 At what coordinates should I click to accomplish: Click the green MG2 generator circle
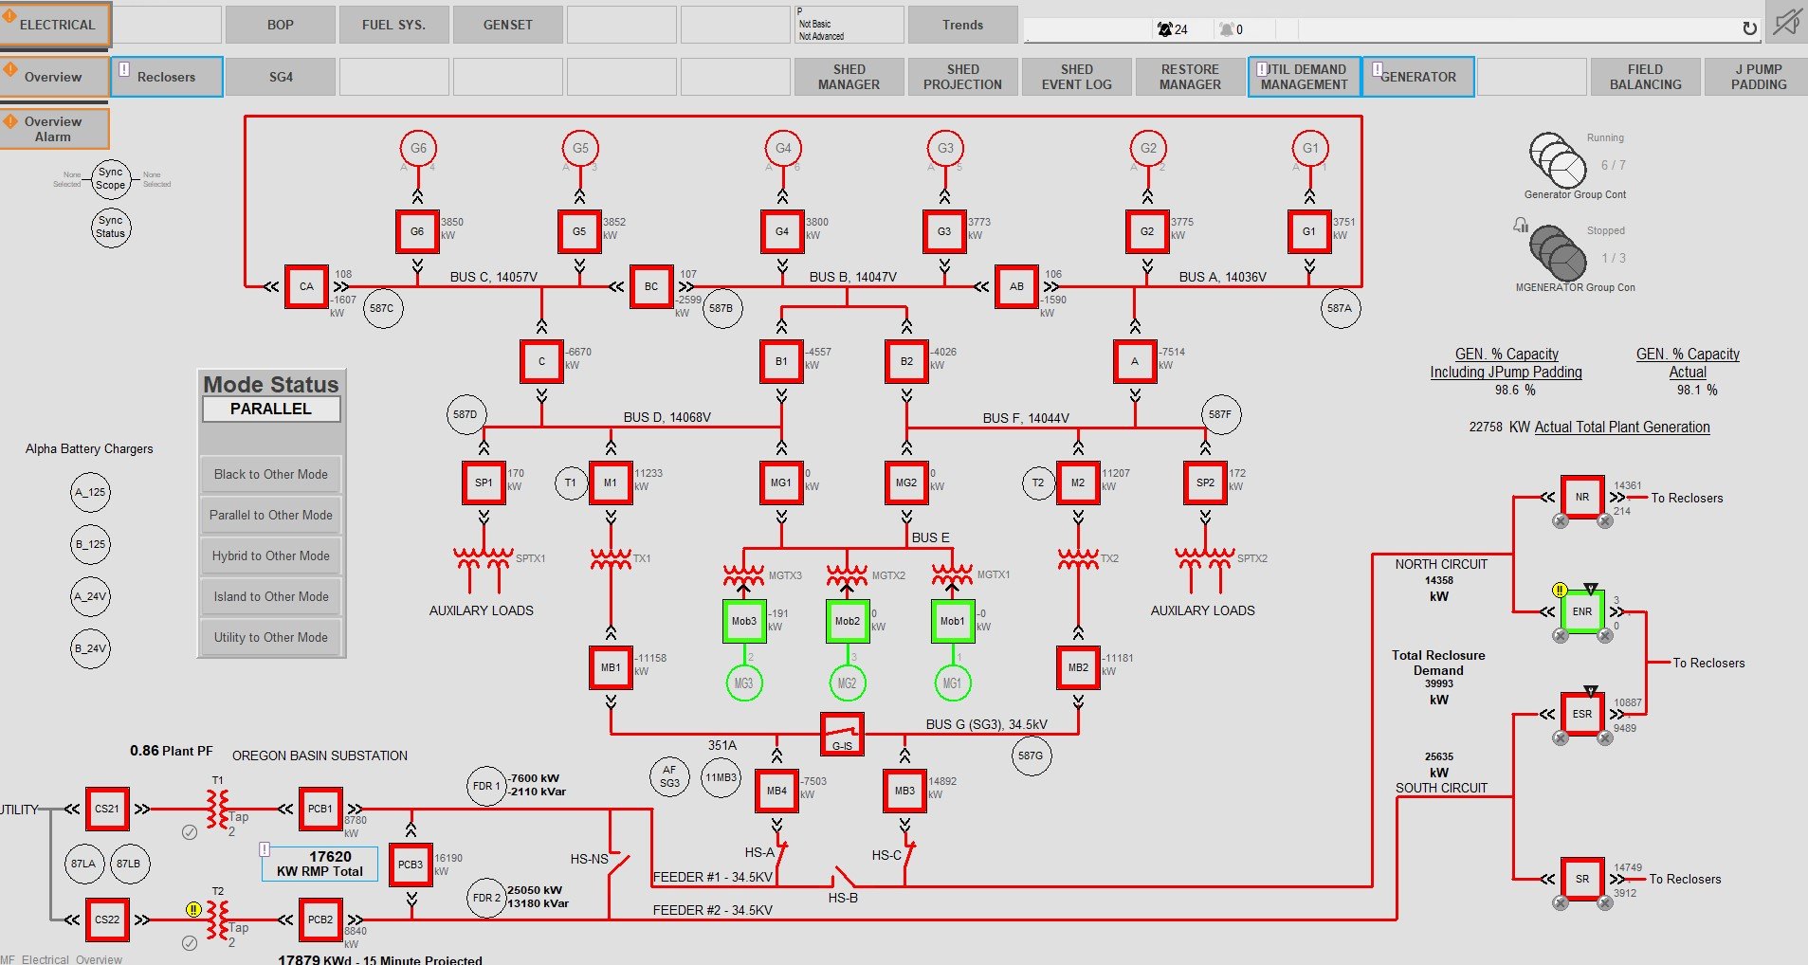coord(847,683)
